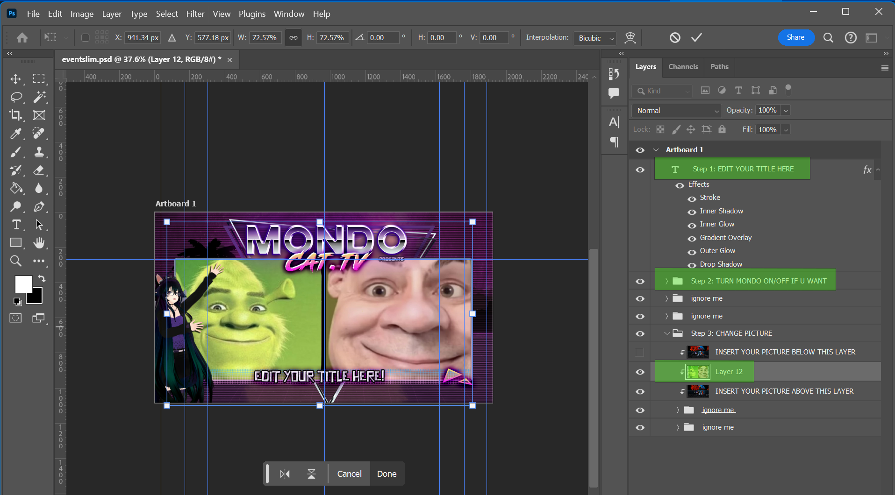Image resolution: width=895 pixels, height=495 pixels.
Task: Switch to the Channels tab
Action: (x=683, y=67)
